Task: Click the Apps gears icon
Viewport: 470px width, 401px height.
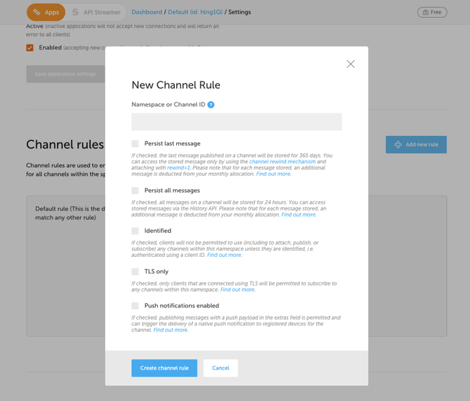Action: (x=37, y=12)
